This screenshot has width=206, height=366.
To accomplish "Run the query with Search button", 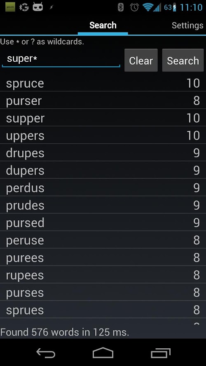I will point(183,61).
